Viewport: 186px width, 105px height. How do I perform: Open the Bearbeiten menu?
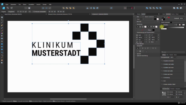point(13,4)
